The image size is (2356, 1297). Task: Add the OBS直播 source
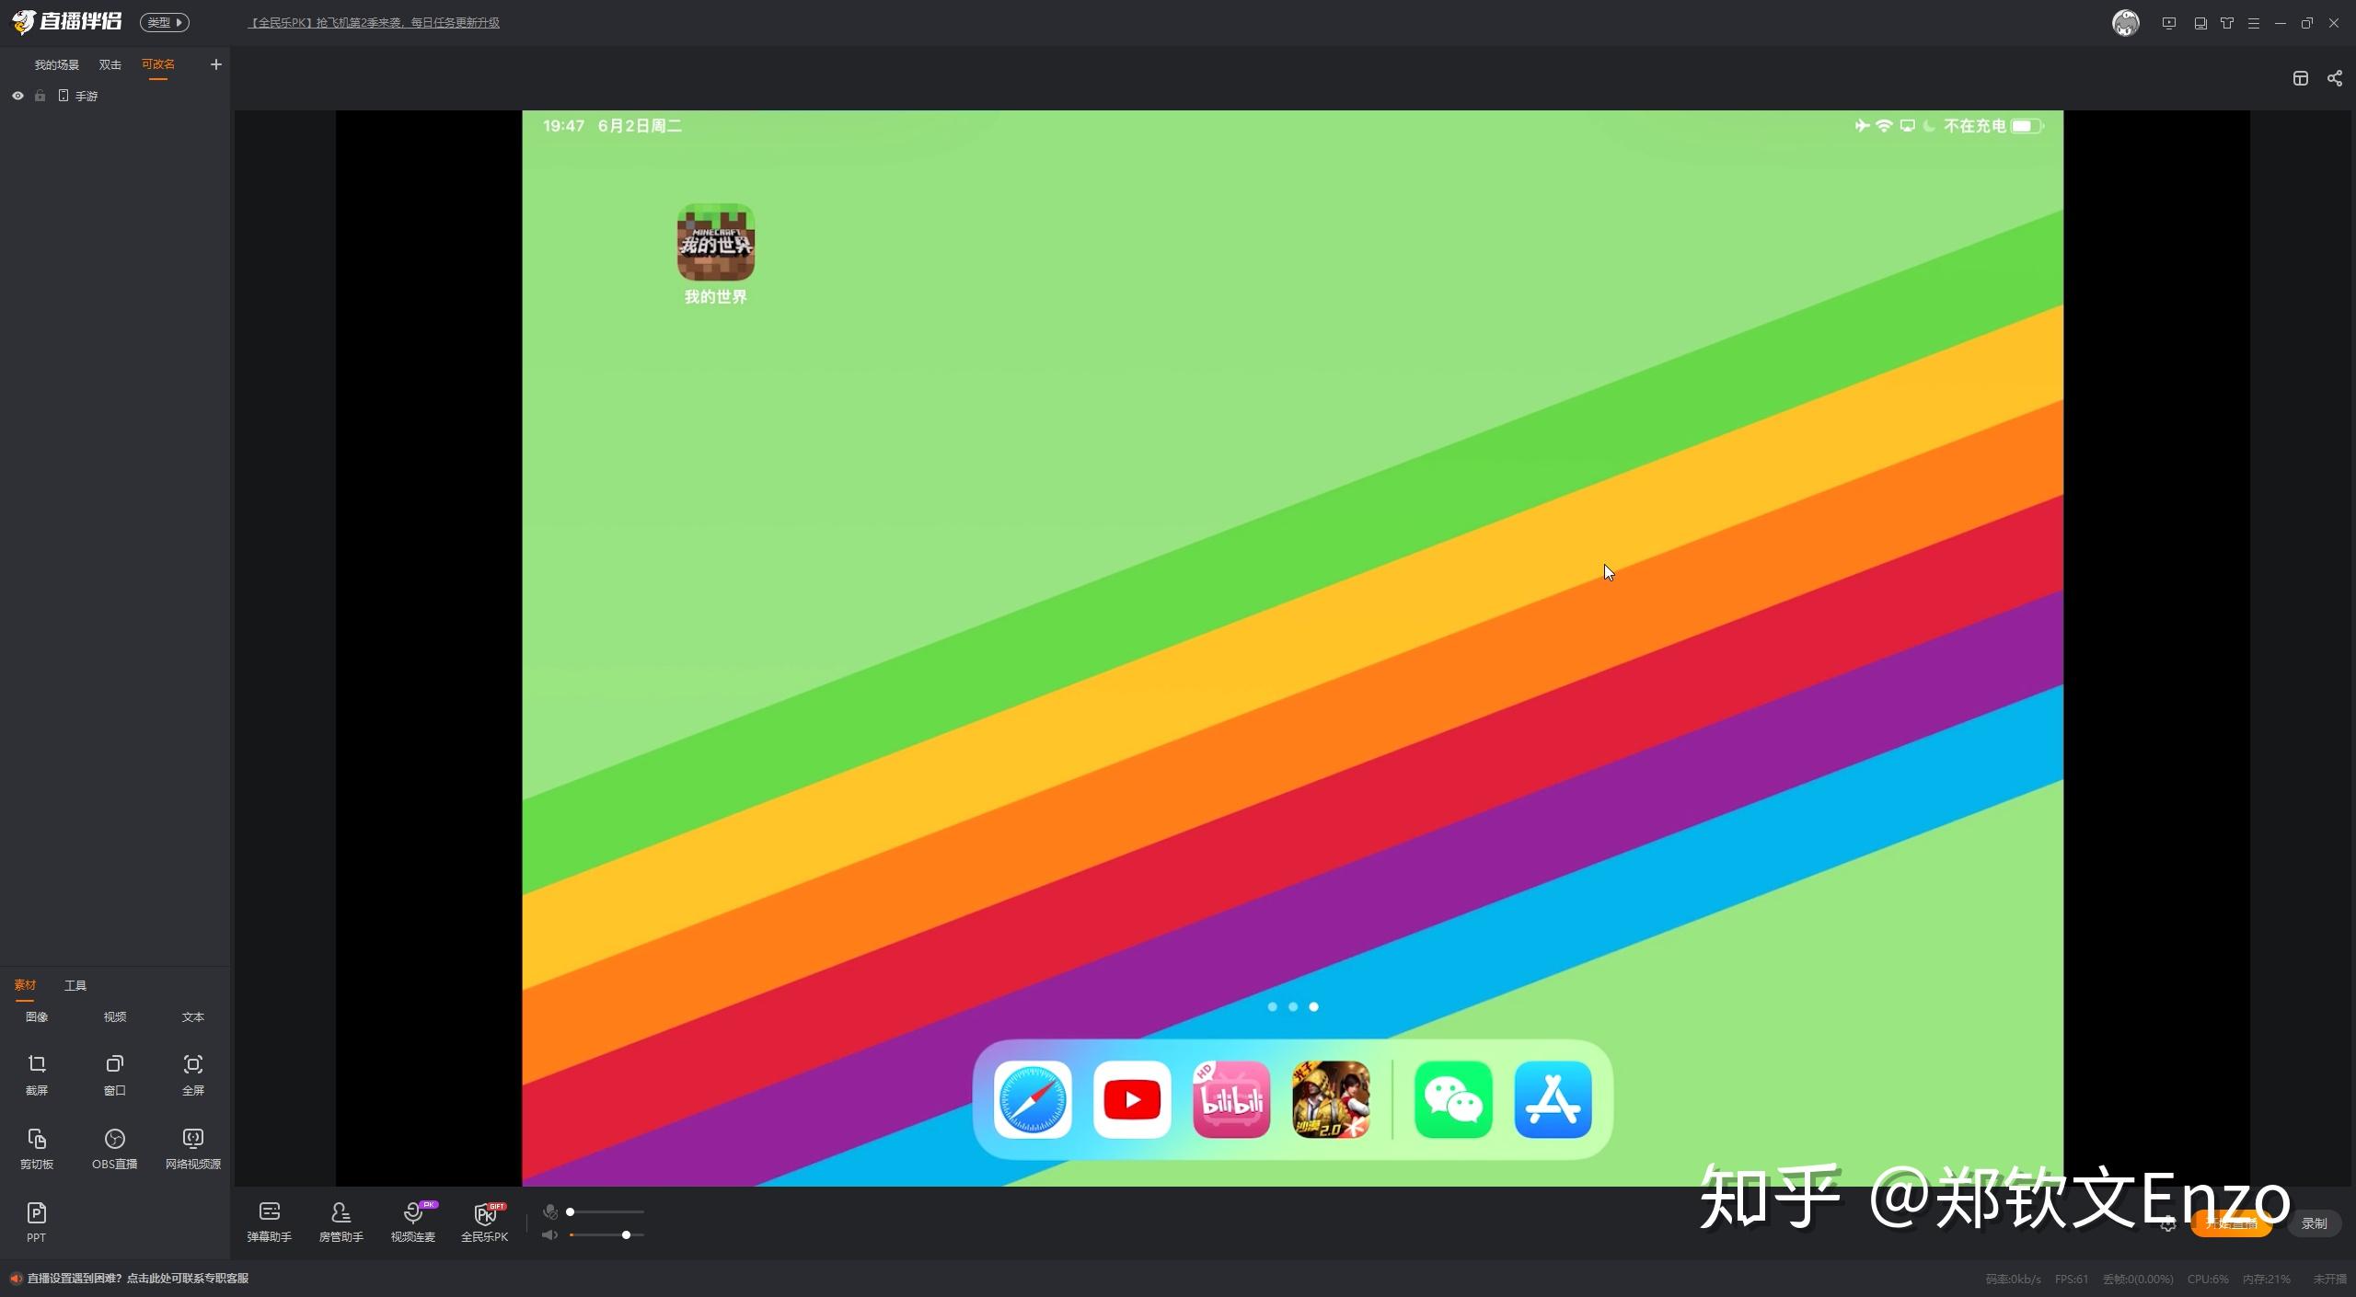click(x=115, y=1148)
